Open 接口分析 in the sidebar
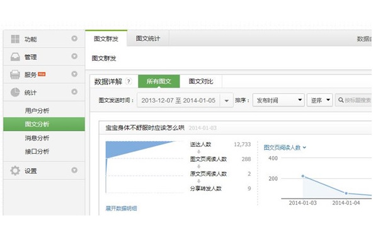The image size is (378, 252). tap(37, 151)
